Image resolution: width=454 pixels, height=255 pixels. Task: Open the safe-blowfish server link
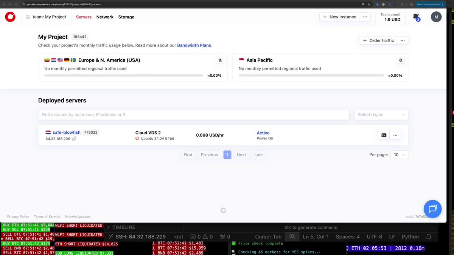(x=67, y=133)
